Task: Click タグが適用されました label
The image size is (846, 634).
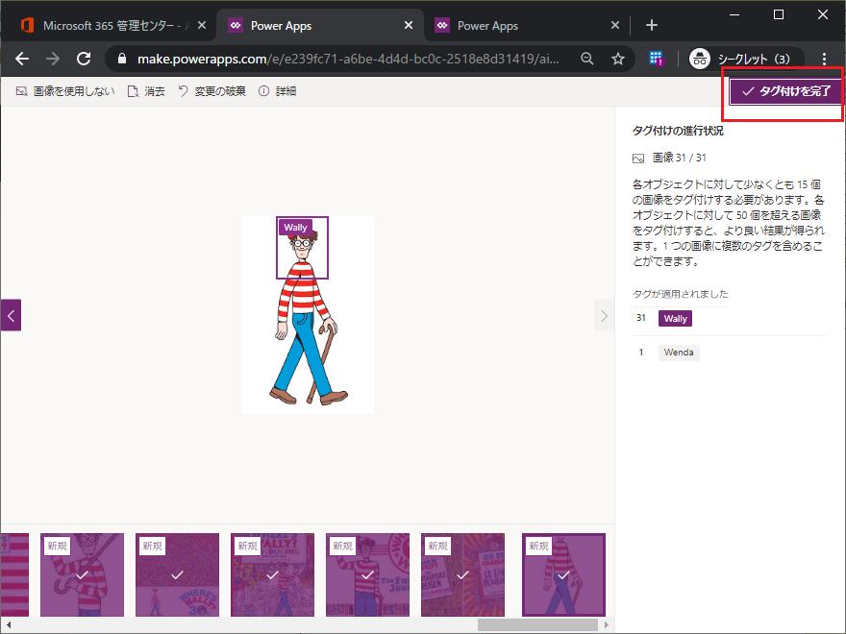Action: pyautogui.click(x=680, y=294)
